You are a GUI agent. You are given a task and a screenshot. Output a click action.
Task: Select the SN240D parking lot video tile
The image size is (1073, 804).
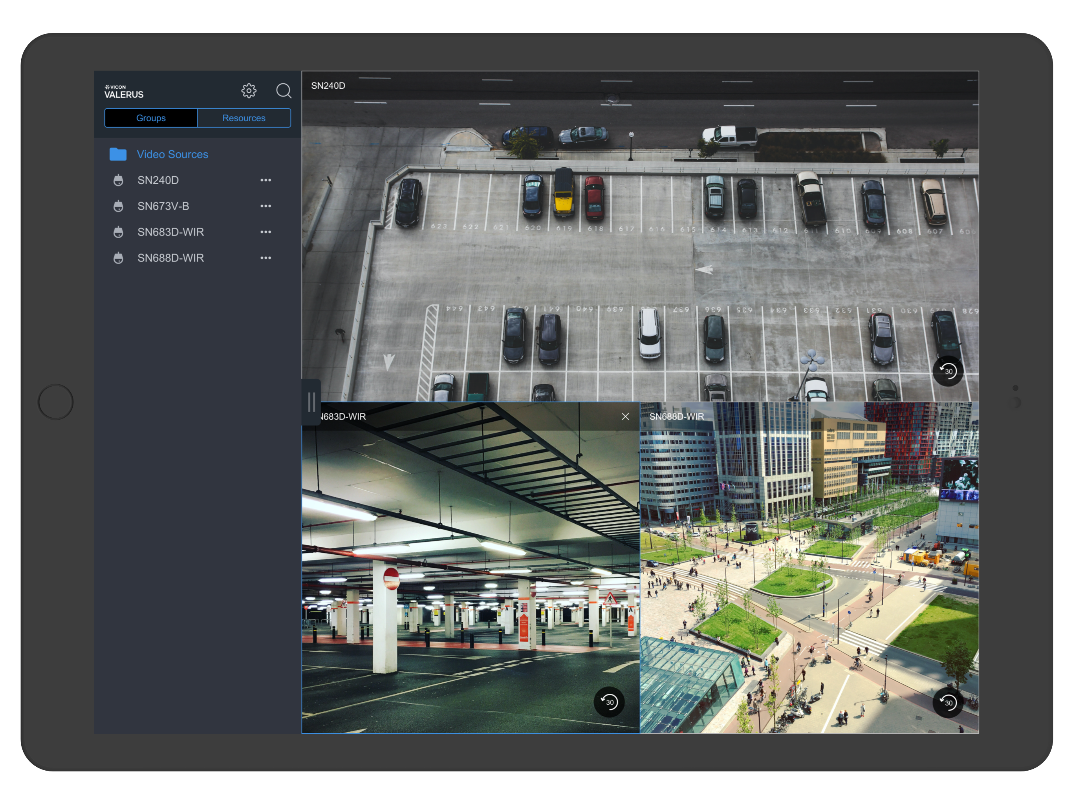coord(640,236)
